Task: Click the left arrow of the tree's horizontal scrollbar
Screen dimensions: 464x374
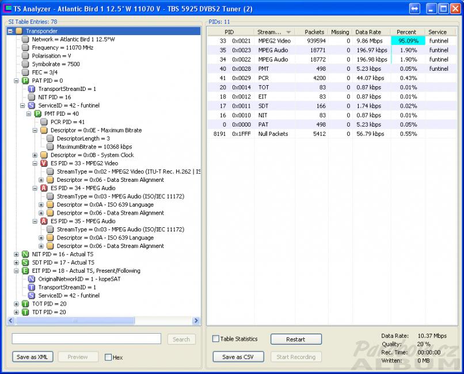Action: [x=12, y=321]
